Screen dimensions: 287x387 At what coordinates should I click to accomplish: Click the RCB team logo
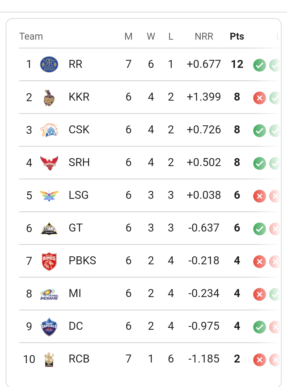click(49, 359)
